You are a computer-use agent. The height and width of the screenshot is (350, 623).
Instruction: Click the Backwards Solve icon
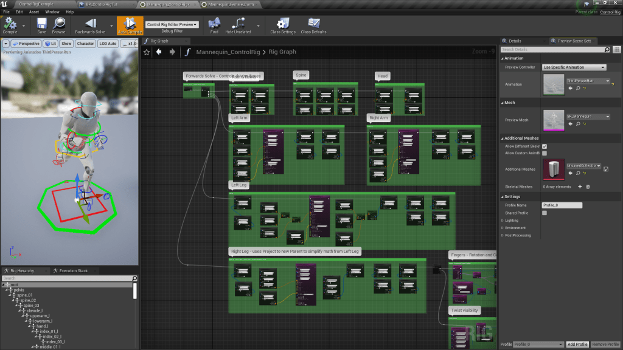click(x=90, y=24)
